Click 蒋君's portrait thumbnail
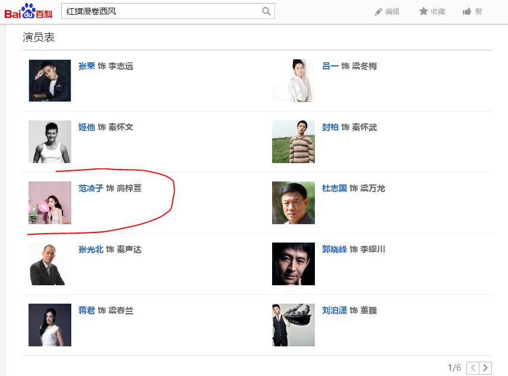 click(x=50, y=325)
